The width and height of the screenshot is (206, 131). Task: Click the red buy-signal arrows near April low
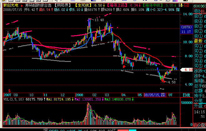coord(124,67)
